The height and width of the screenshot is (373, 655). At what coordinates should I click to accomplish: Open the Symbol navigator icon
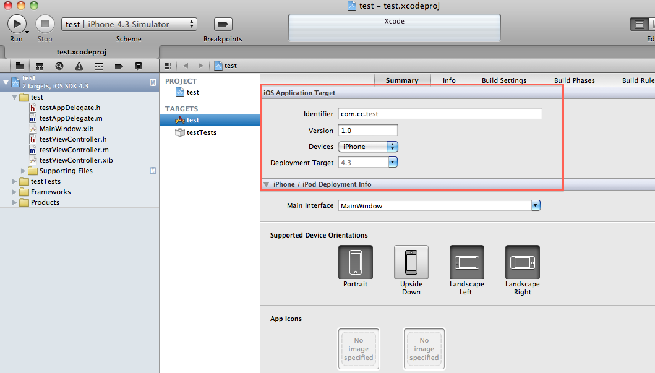40,66
